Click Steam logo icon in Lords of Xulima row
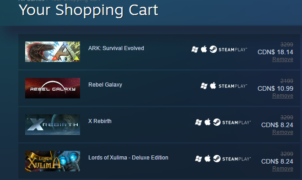The image size is (302, 180). tap(217, 159)
